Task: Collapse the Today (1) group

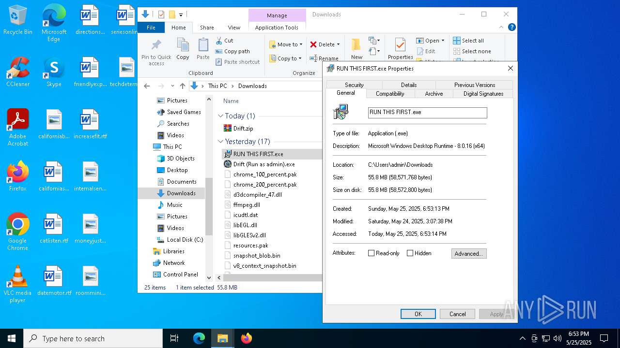Action: coord(221,116)
